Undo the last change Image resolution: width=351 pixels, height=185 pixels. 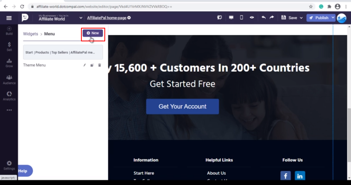tap(264, 17)
